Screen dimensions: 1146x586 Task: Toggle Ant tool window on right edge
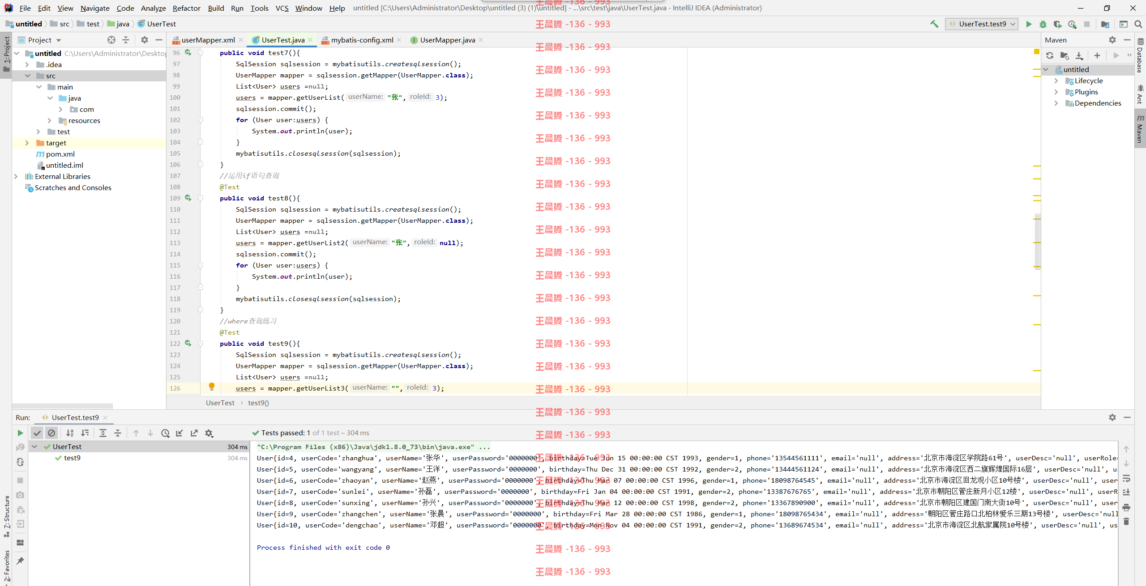[x=1140, y=94]
